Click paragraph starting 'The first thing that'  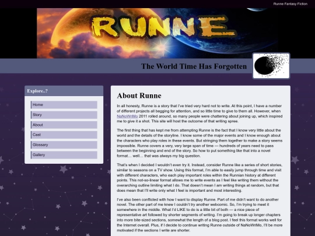pyautogui.click(x=199, y=143)
